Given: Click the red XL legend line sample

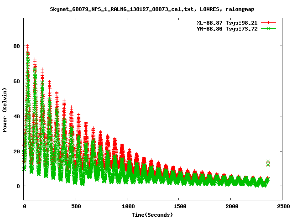Looking at the screenshot, I should [268, 23].
